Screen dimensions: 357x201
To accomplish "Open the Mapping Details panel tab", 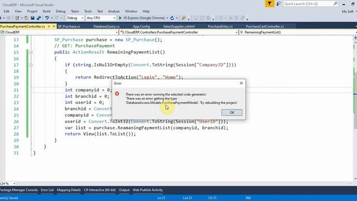I will point(69,190).
